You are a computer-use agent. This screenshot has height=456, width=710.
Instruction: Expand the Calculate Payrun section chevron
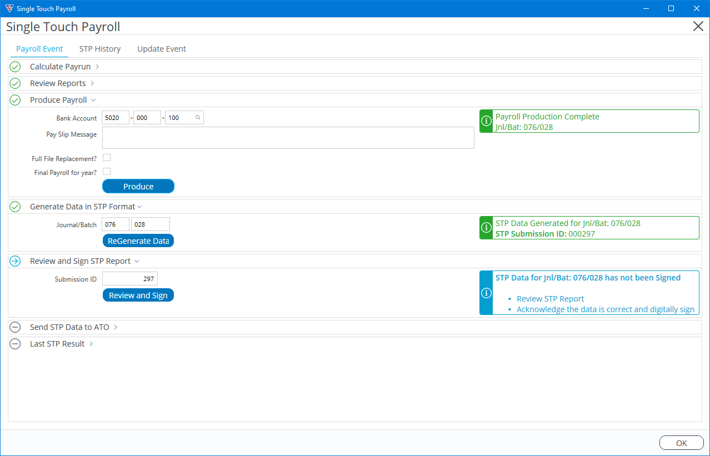[x=97, y=67]
